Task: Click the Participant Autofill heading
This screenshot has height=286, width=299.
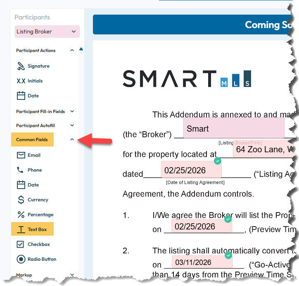Action: [36, 125]
